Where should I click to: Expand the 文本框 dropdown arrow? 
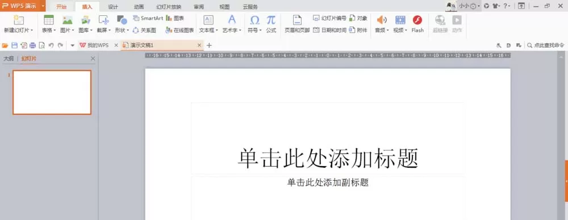pyautogui.click(x=216, y=31)
